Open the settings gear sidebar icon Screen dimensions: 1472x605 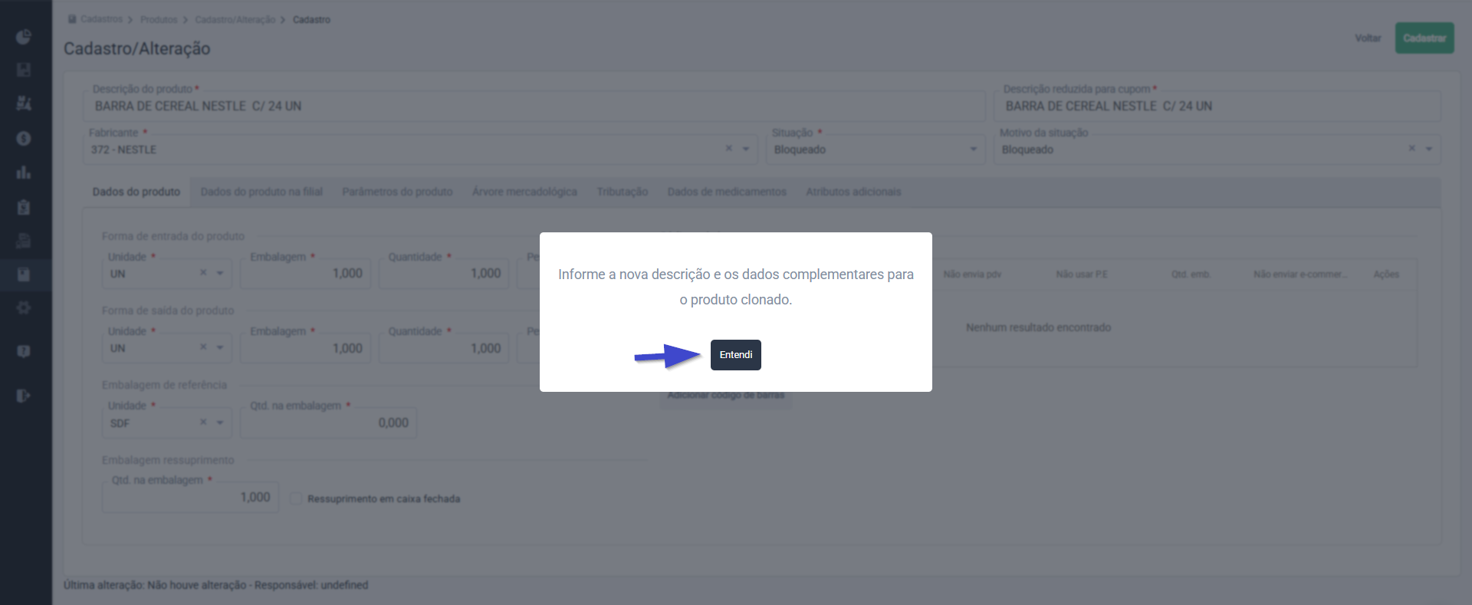point(24,307)
